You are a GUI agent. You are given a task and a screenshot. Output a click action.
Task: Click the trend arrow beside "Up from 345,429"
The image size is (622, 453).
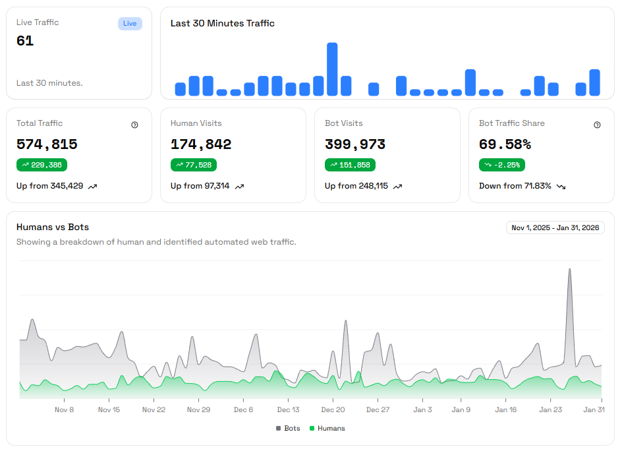coord(93,187)
